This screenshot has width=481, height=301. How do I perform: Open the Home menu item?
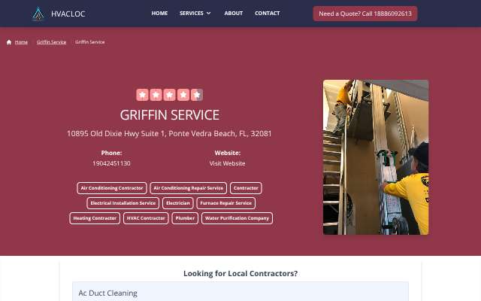[159, 14]
